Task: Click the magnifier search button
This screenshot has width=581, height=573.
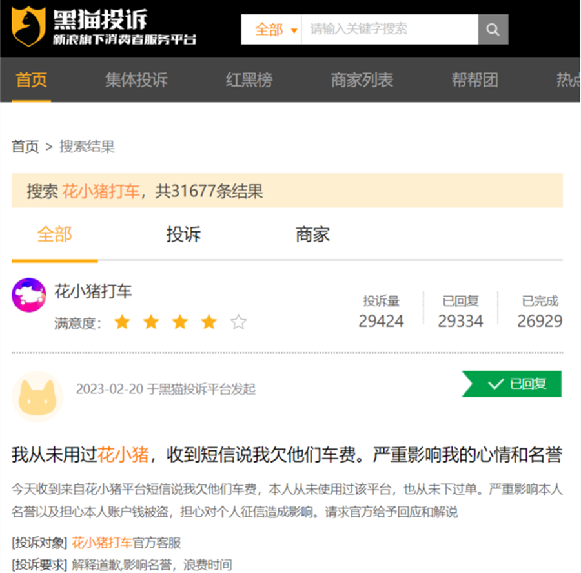Action: pos(493,29)
